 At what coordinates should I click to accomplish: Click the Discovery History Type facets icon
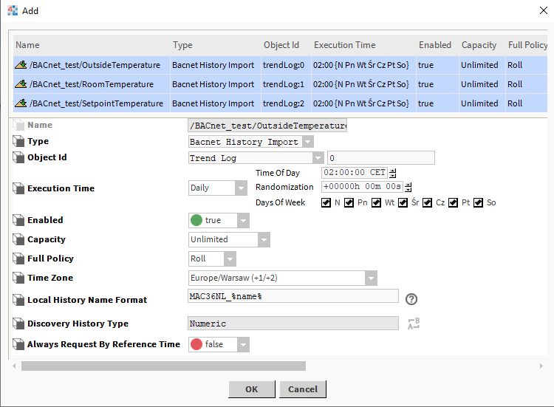point(414,323)
